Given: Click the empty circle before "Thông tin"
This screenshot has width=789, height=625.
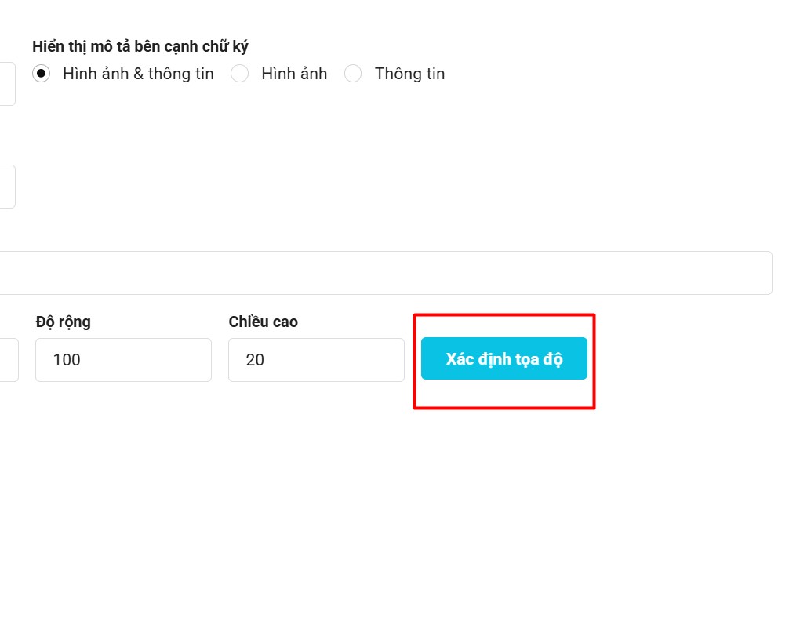Looking at the screenshot, I should pos(353,74).
